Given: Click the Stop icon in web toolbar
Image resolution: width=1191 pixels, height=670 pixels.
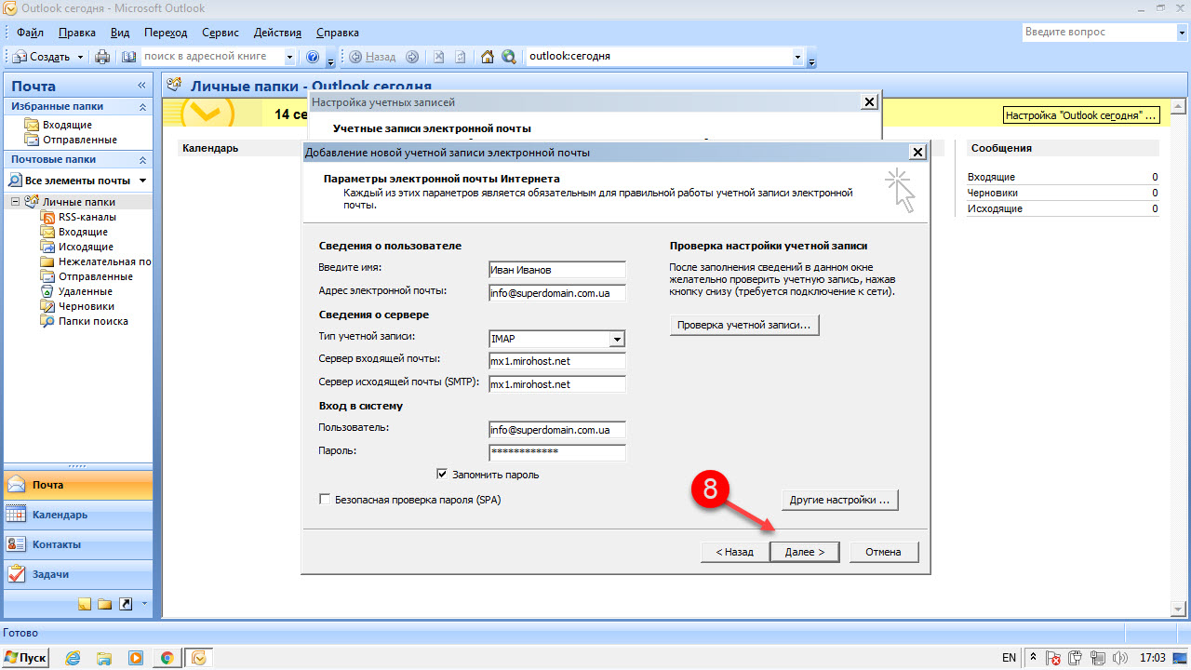Looking at the screenshot, I should (438, 57).
